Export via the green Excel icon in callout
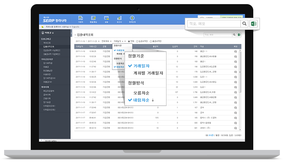Screen dimensions: 284x164 [254, 24]
